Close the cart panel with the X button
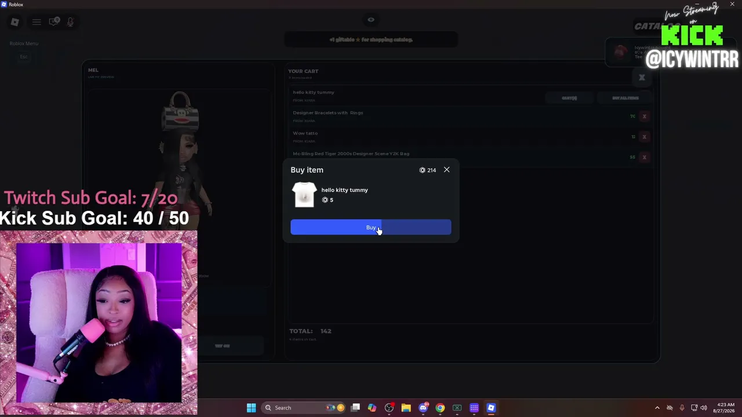The image size is (742, 417). click(642, 77)
